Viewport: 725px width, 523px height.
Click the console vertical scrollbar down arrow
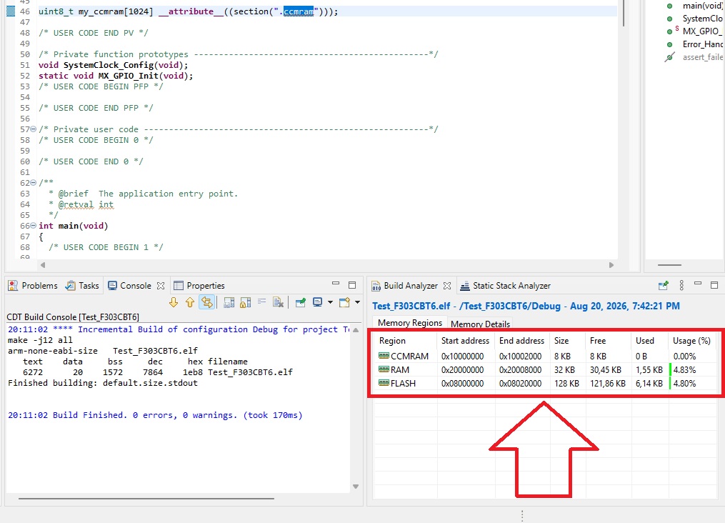tap(356, 487)
